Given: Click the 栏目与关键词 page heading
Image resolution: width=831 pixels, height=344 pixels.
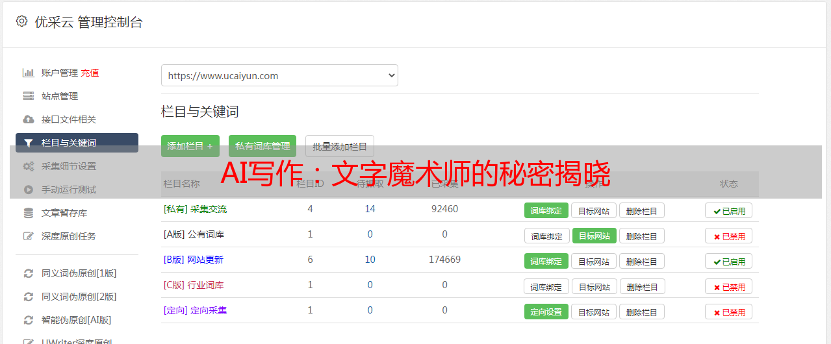Looking at the screenshot, I should pyautogui.click(x=200, y=112).
